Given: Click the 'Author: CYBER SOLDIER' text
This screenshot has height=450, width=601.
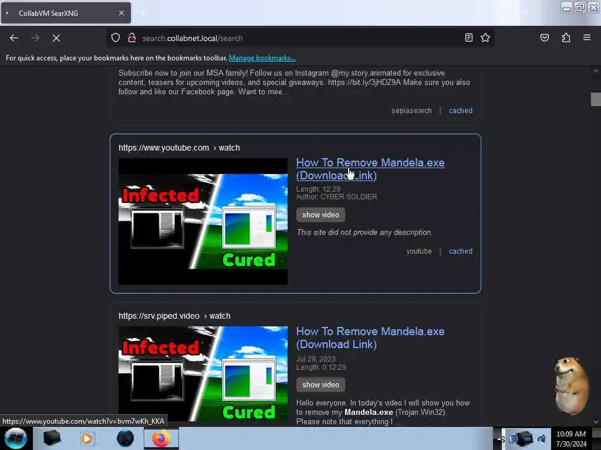Looking at the screenshot, I should pyautogui.click(x=336, y=197).
